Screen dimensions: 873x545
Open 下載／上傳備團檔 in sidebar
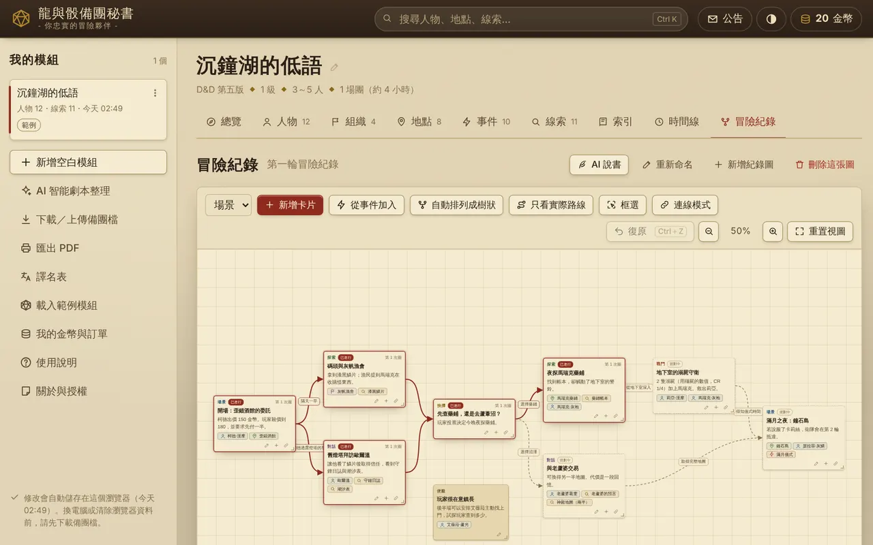point(88,219)
